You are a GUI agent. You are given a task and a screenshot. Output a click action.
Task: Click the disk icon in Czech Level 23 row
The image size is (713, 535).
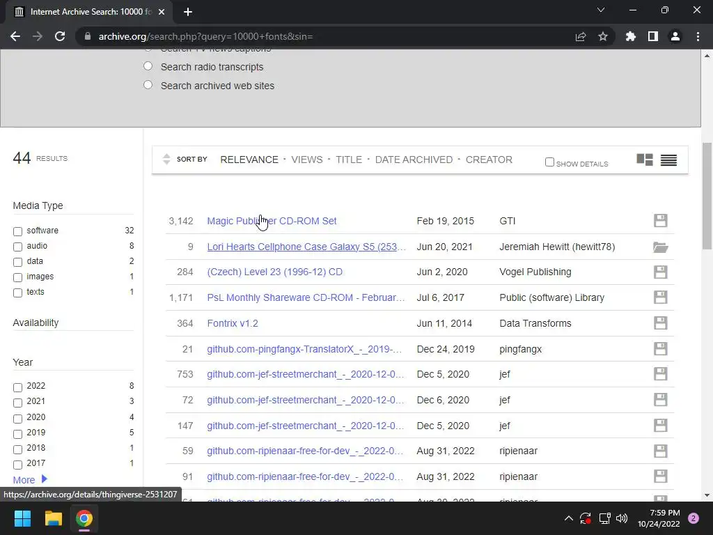(x=660, y=272)
